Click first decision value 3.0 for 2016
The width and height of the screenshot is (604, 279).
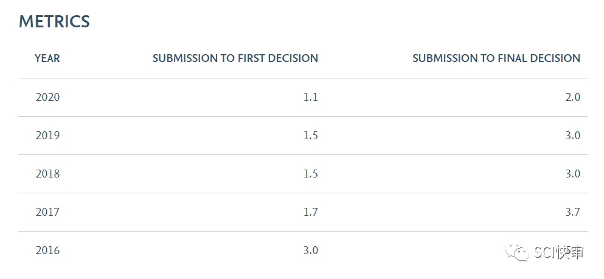click(310, 250)
